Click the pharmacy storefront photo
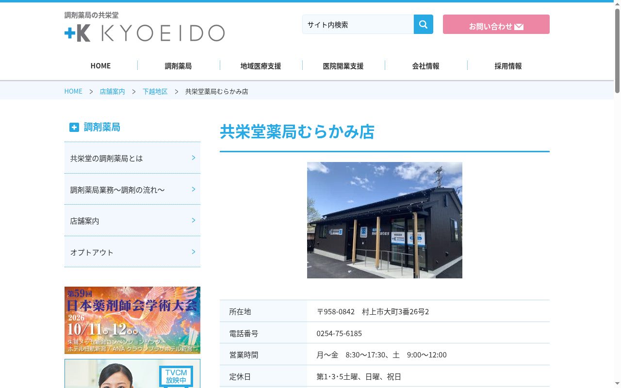Viewport: 621px width, 388px height. [x=385, y=220]
